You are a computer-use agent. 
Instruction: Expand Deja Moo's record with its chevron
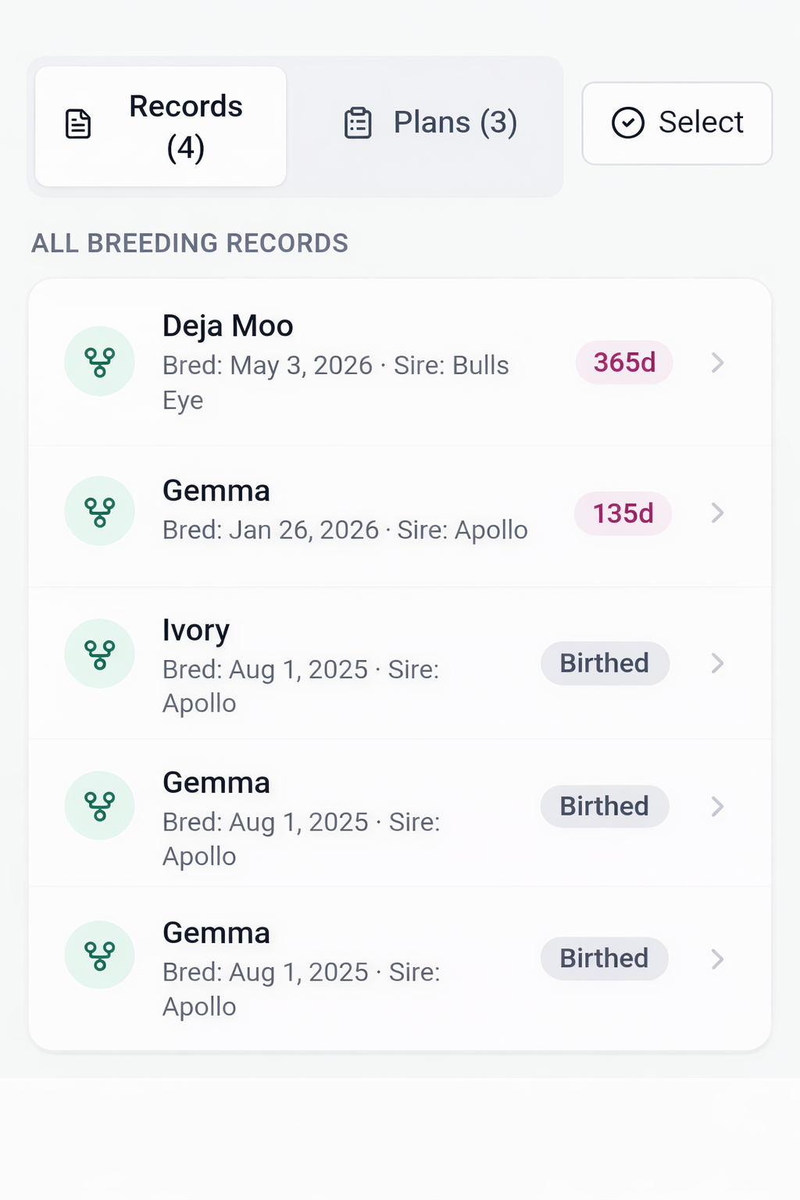coord(717,362)
